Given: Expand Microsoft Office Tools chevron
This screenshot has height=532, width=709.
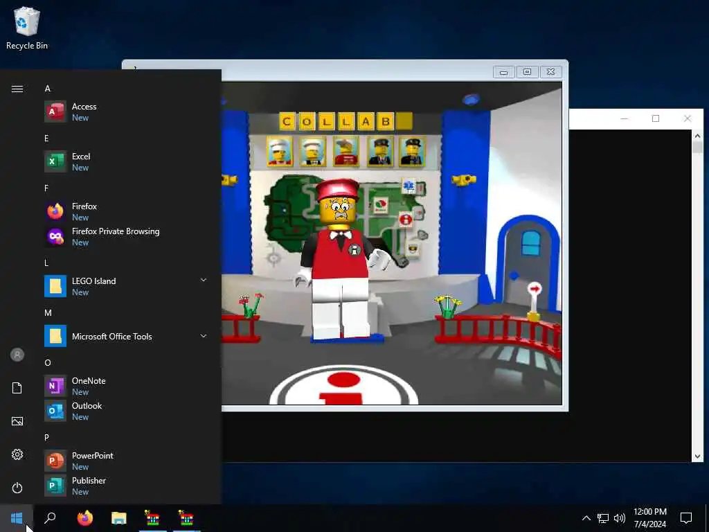Looking at the screenshot, I should [x=204, y=336].
